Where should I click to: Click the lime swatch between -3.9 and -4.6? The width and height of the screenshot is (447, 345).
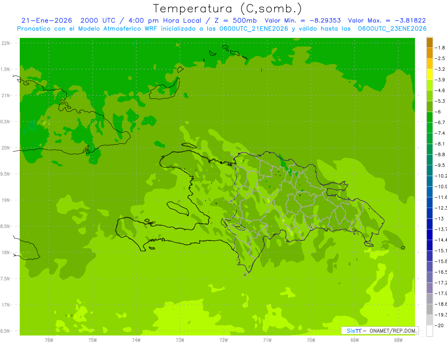[x=429, y=85]
